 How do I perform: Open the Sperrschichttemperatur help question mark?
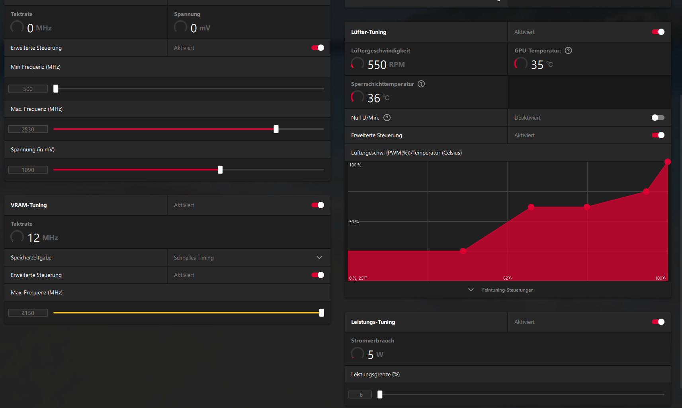[421, 84]
